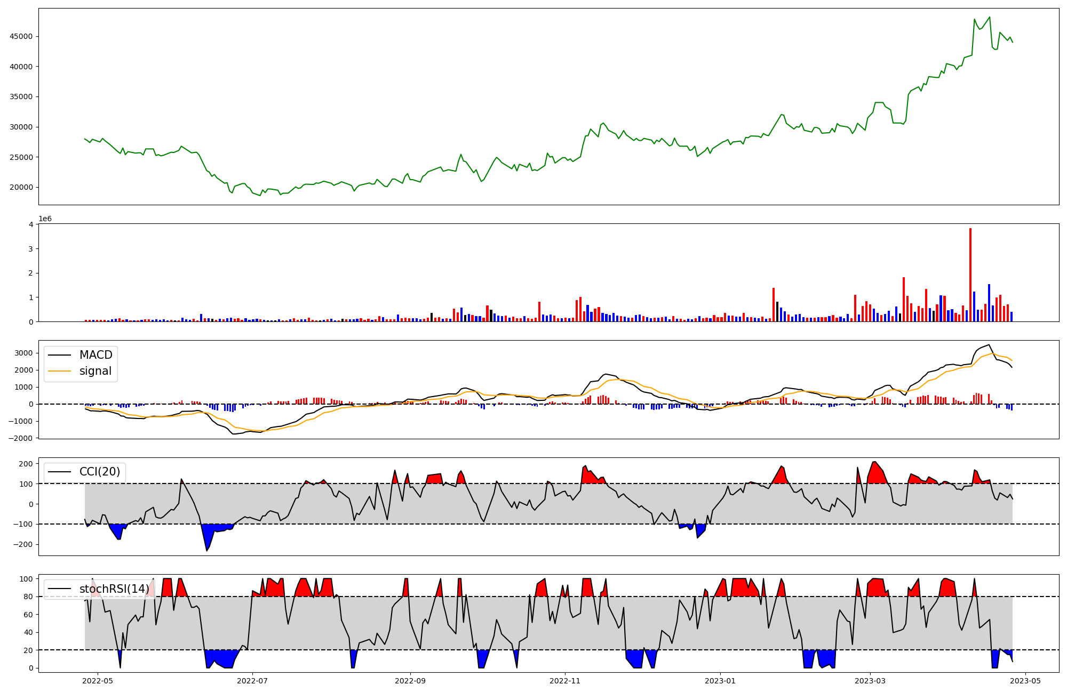
Task: Click the 1e6 volume scale label
Action: (x=45, y=219)
